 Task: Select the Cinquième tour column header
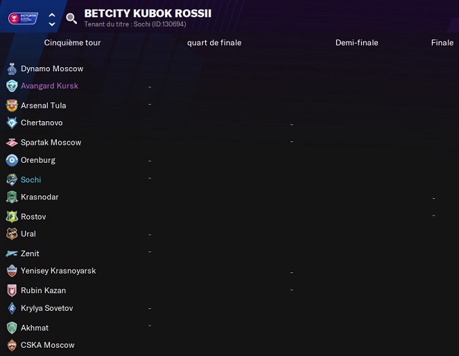(x=72, y=43)
